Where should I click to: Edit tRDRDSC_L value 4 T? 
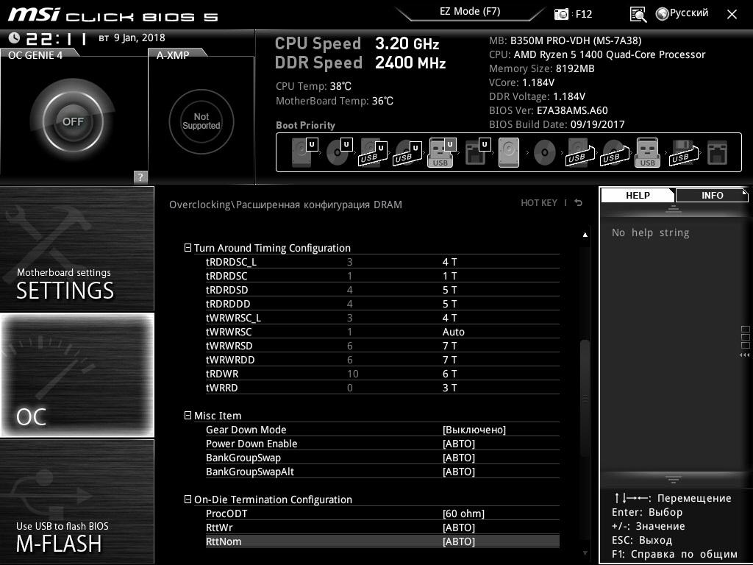(449, 262)
